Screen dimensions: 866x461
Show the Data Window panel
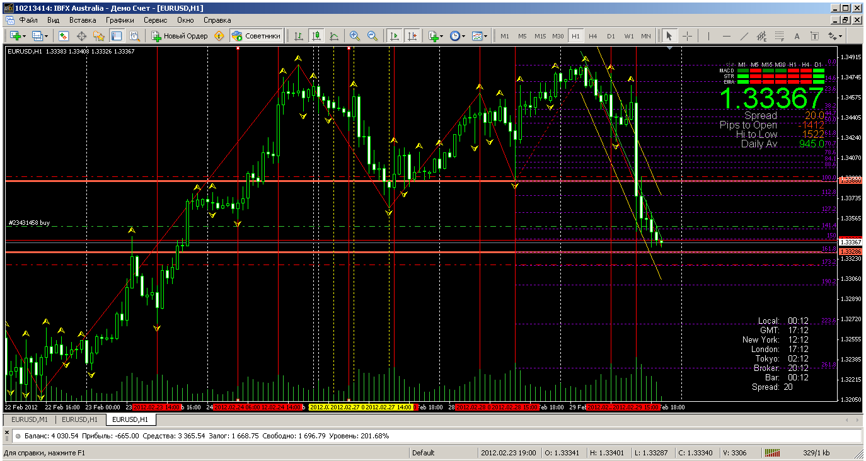[81, 36]
